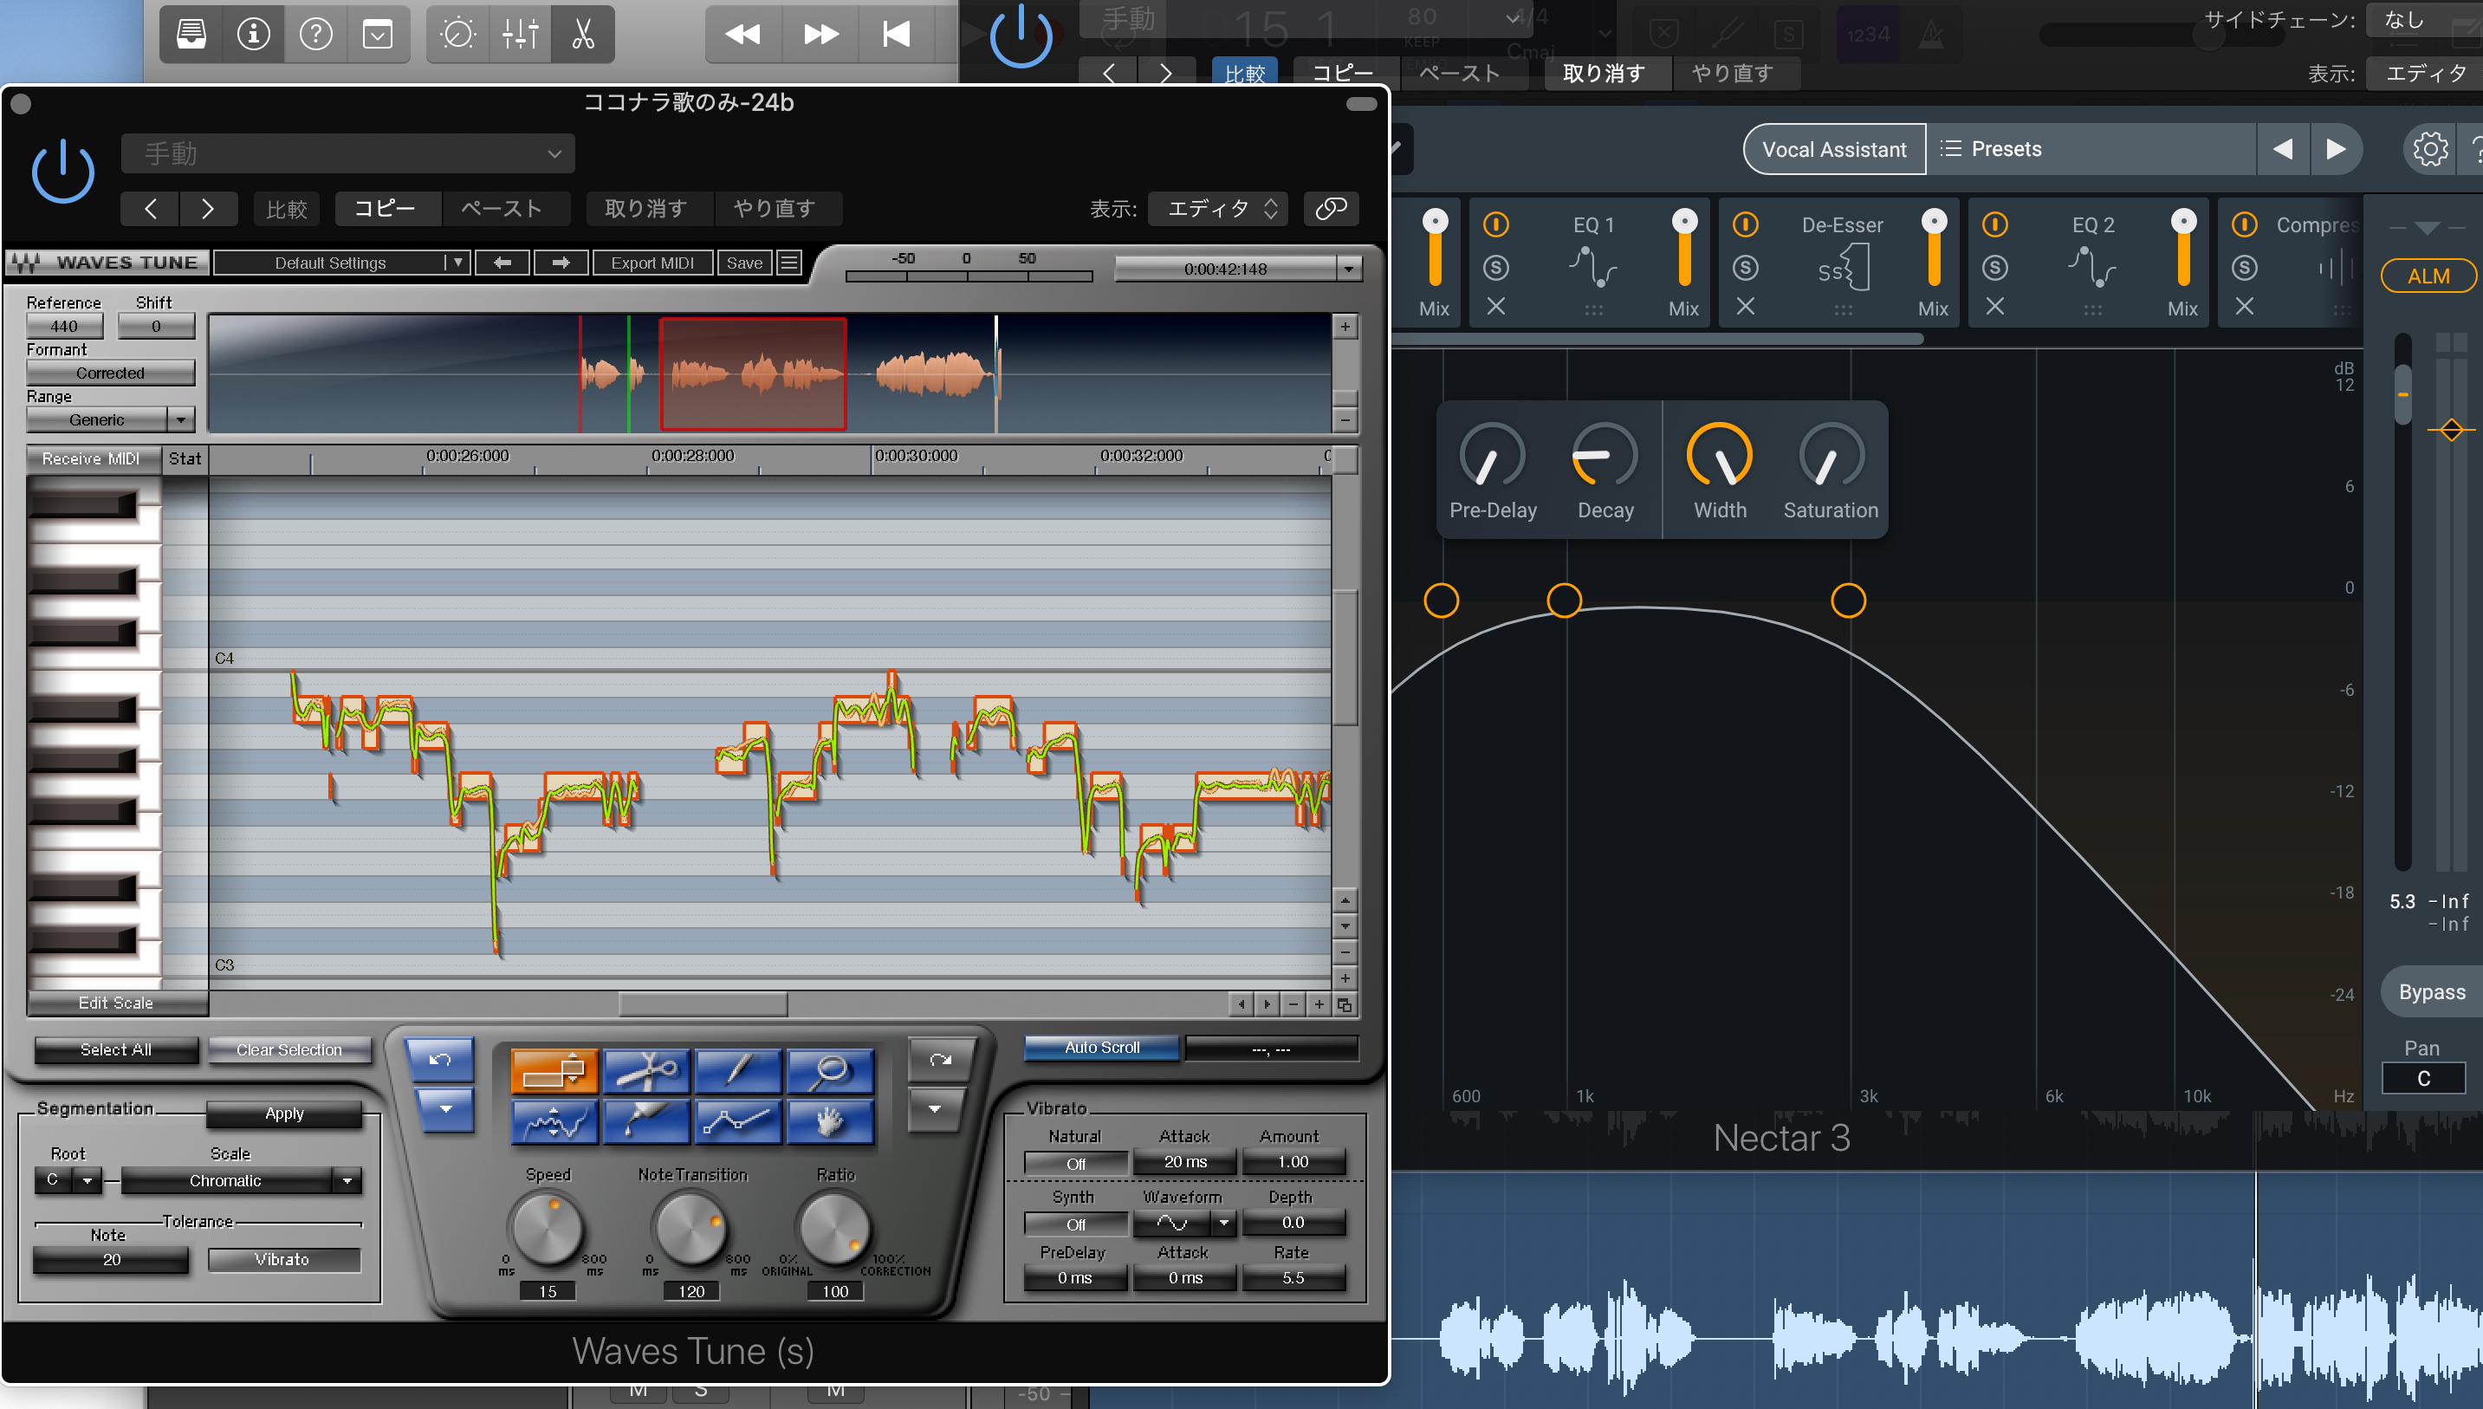Open the 手動 preset dropdown in Waves Tune
Screen dimensions: 2483x1409
(348, 153)
